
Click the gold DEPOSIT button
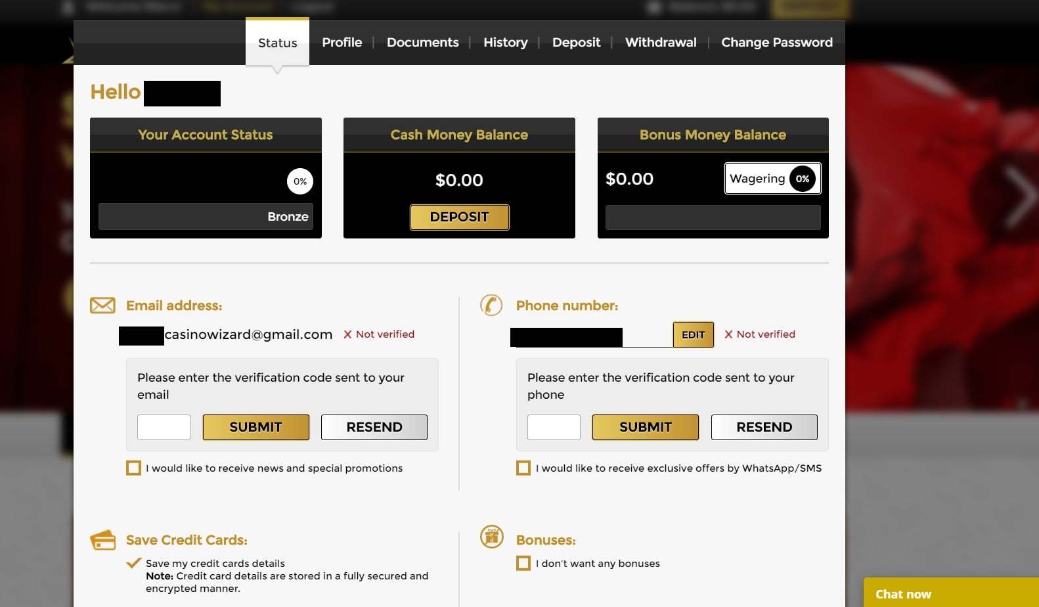460,217
